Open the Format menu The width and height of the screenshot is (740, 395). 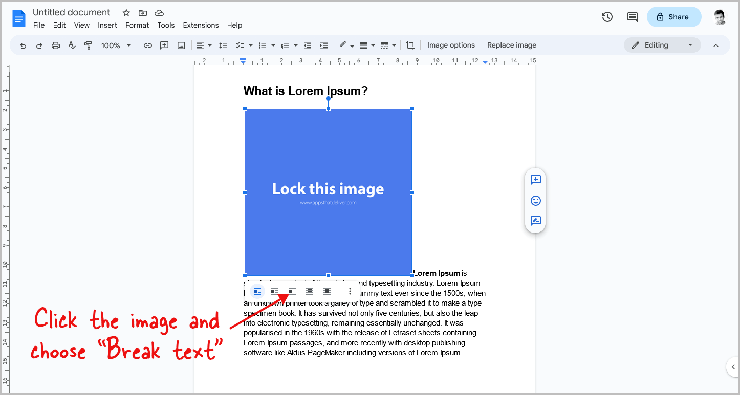[x=137, y=25]
